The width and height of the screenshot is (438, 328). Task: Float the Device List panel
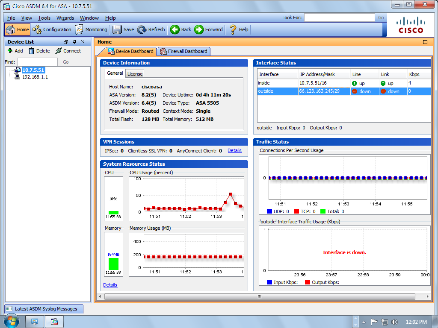coord(66,42)
